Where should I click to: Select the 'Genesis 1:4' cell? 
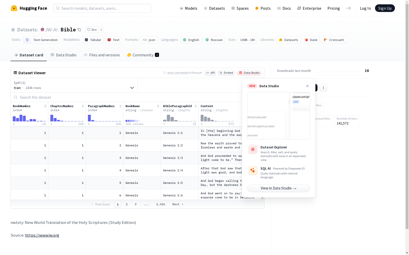pyautogui.click(x=180, y=170)
